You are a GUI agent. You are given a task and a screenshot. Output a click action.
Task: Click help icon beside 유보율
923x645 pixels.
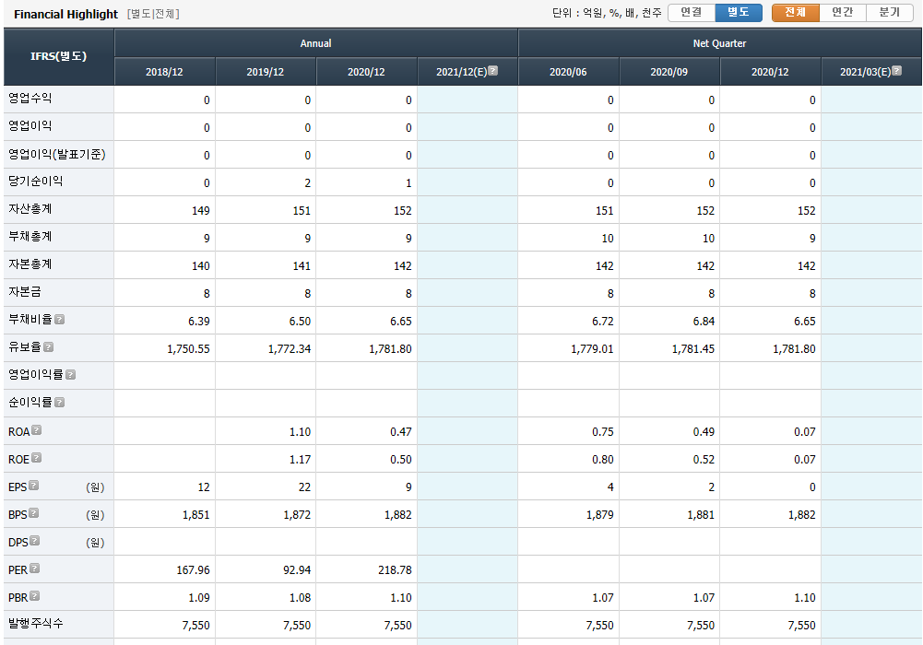[48, 346]
